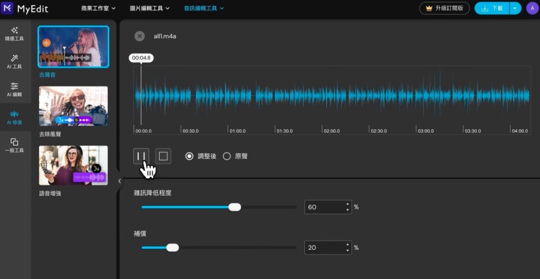540x279 pixels.
Task: Select the AI 修復 sidebar icon
Action: (14, 117)
